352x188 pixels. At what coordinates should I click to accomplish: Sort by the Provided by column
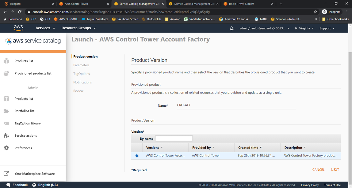click(x=212, y=148)
